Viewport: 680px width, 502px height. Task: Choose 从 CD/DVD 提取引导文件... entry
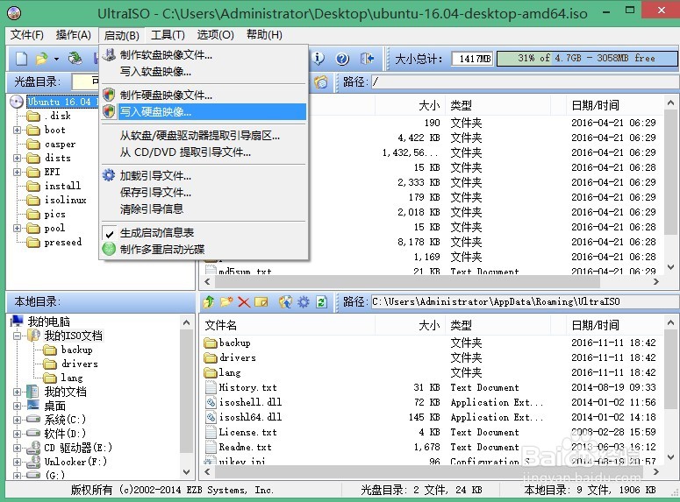pos(204,152)
